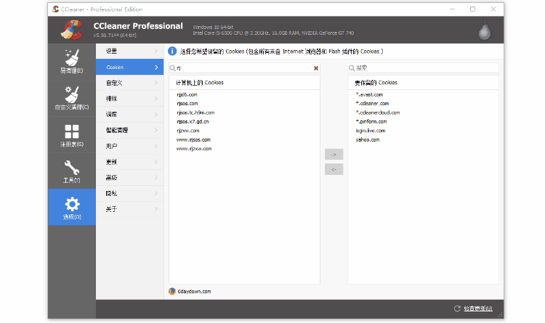The image size is (545, 323).
Task: Open the Tools (工具) wrench section
Action: (x=72, y=171)
